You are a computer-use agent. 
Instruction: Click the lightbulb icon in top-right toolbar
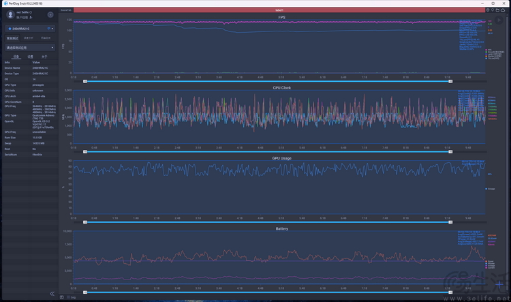[x=493, y=10]
